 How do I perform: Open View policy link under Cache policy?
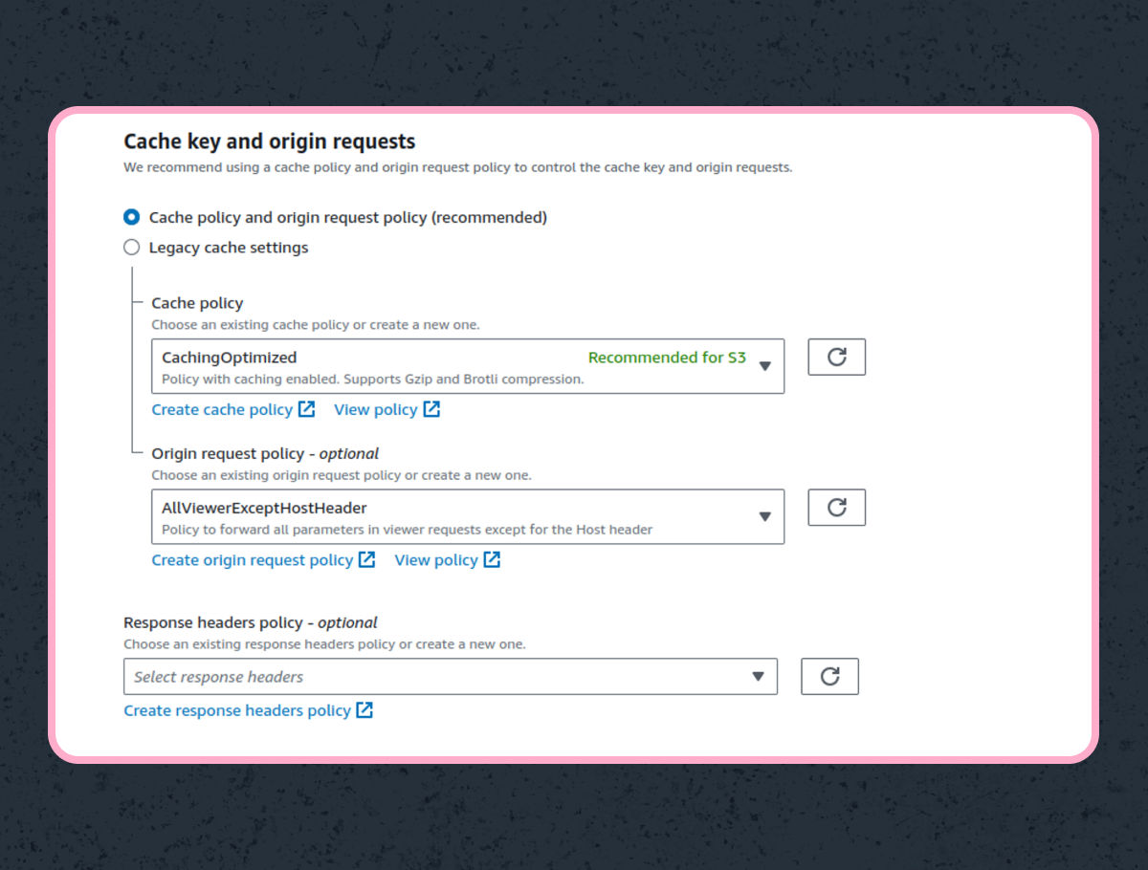pyautogui.click(x=375, y=409)
